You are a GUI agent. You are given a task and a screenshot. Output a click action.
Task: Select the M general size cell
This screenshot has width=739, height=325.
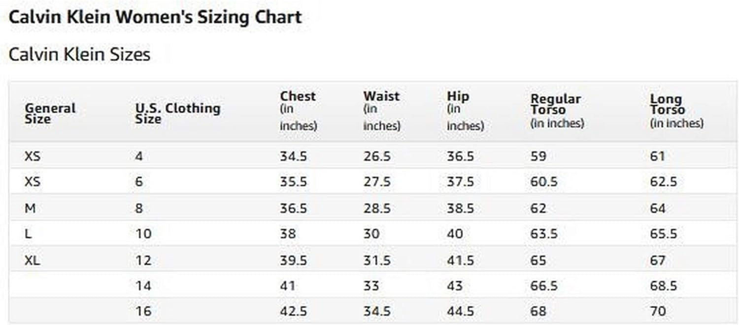pos(30,208)
